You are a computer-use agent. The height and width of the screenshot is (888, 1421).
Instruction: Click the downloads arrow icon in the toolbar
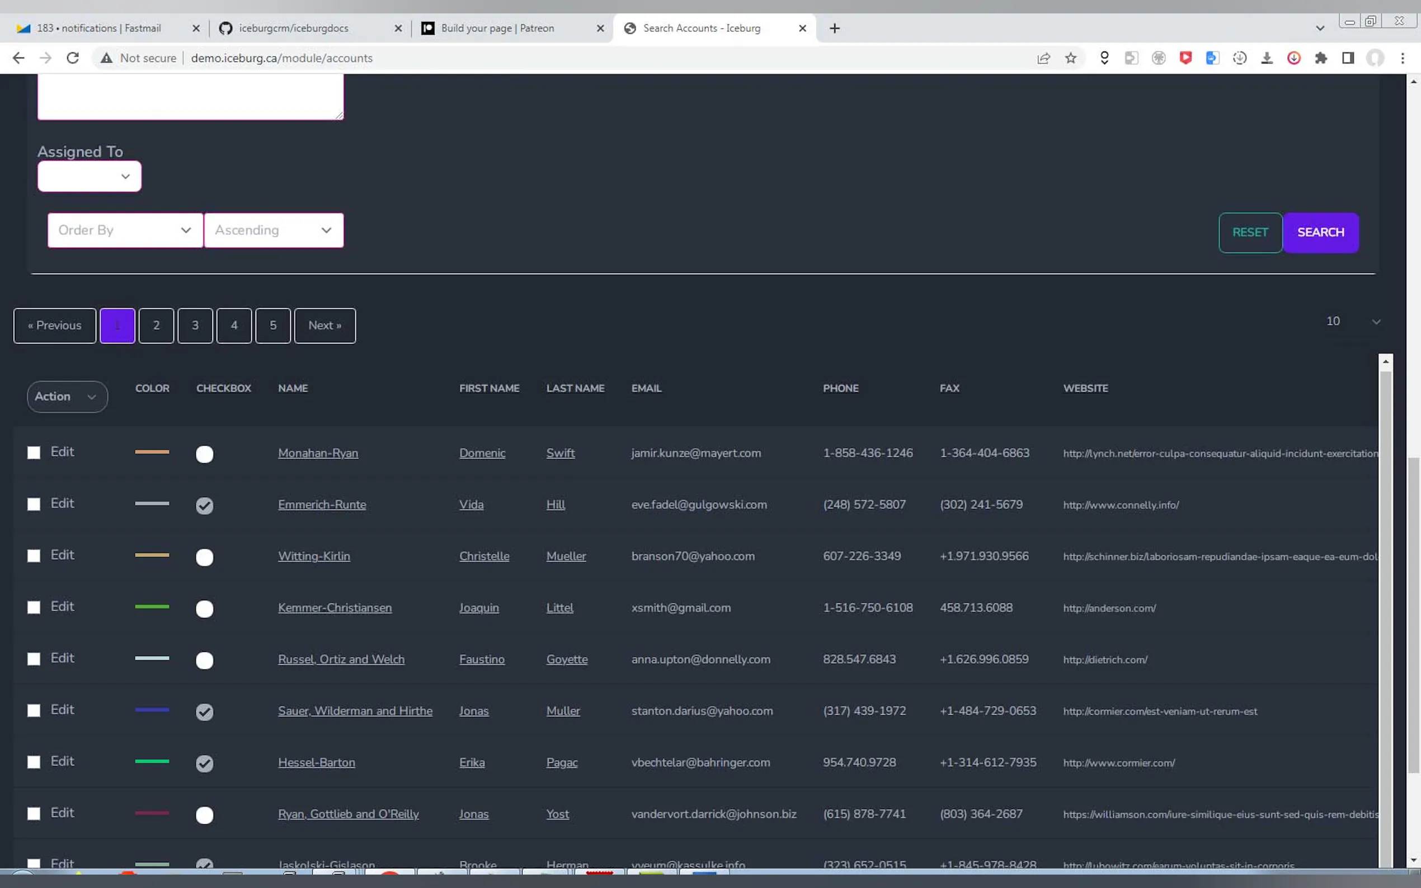pyautogui.click(x=1267, y=58)
